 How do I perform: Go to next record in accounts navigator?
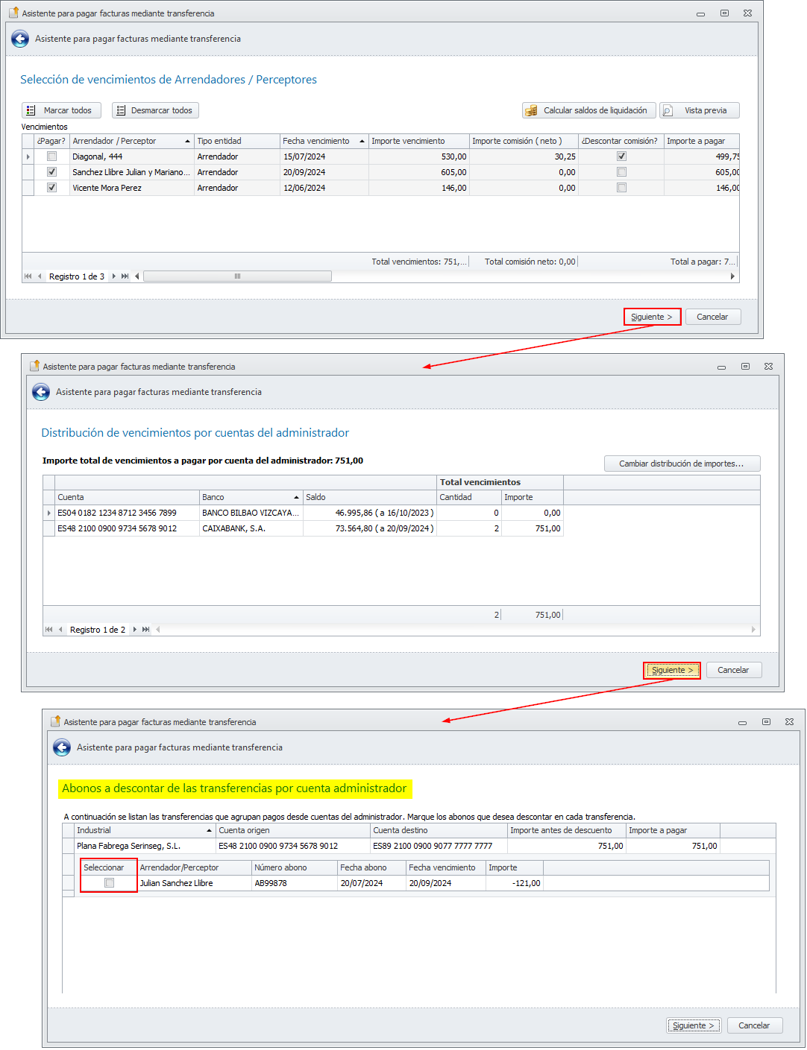134,630
